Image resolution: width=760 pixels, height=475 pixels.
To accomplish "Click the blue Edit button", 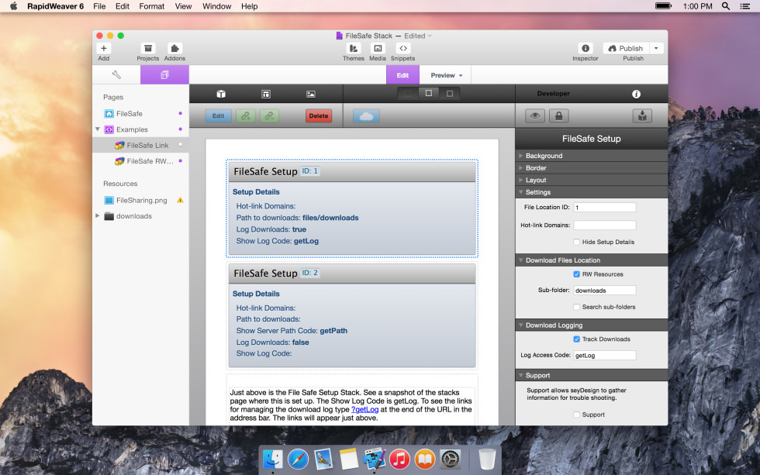I will [x=218, y=115].
